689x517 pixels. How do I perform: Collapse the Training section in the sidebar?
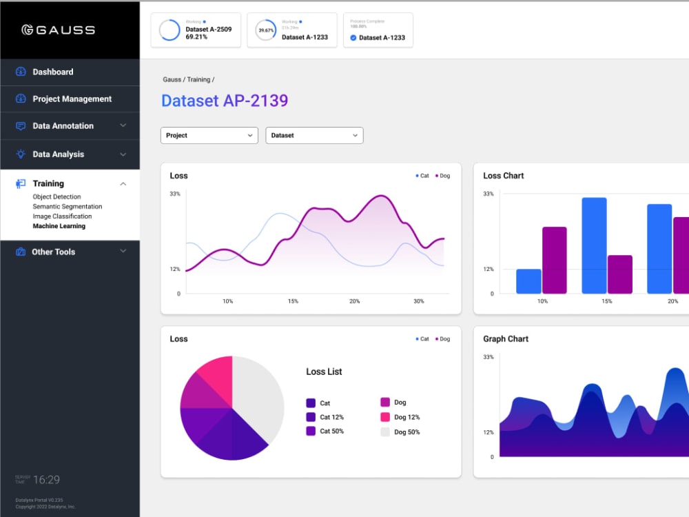tap(123, 183)
